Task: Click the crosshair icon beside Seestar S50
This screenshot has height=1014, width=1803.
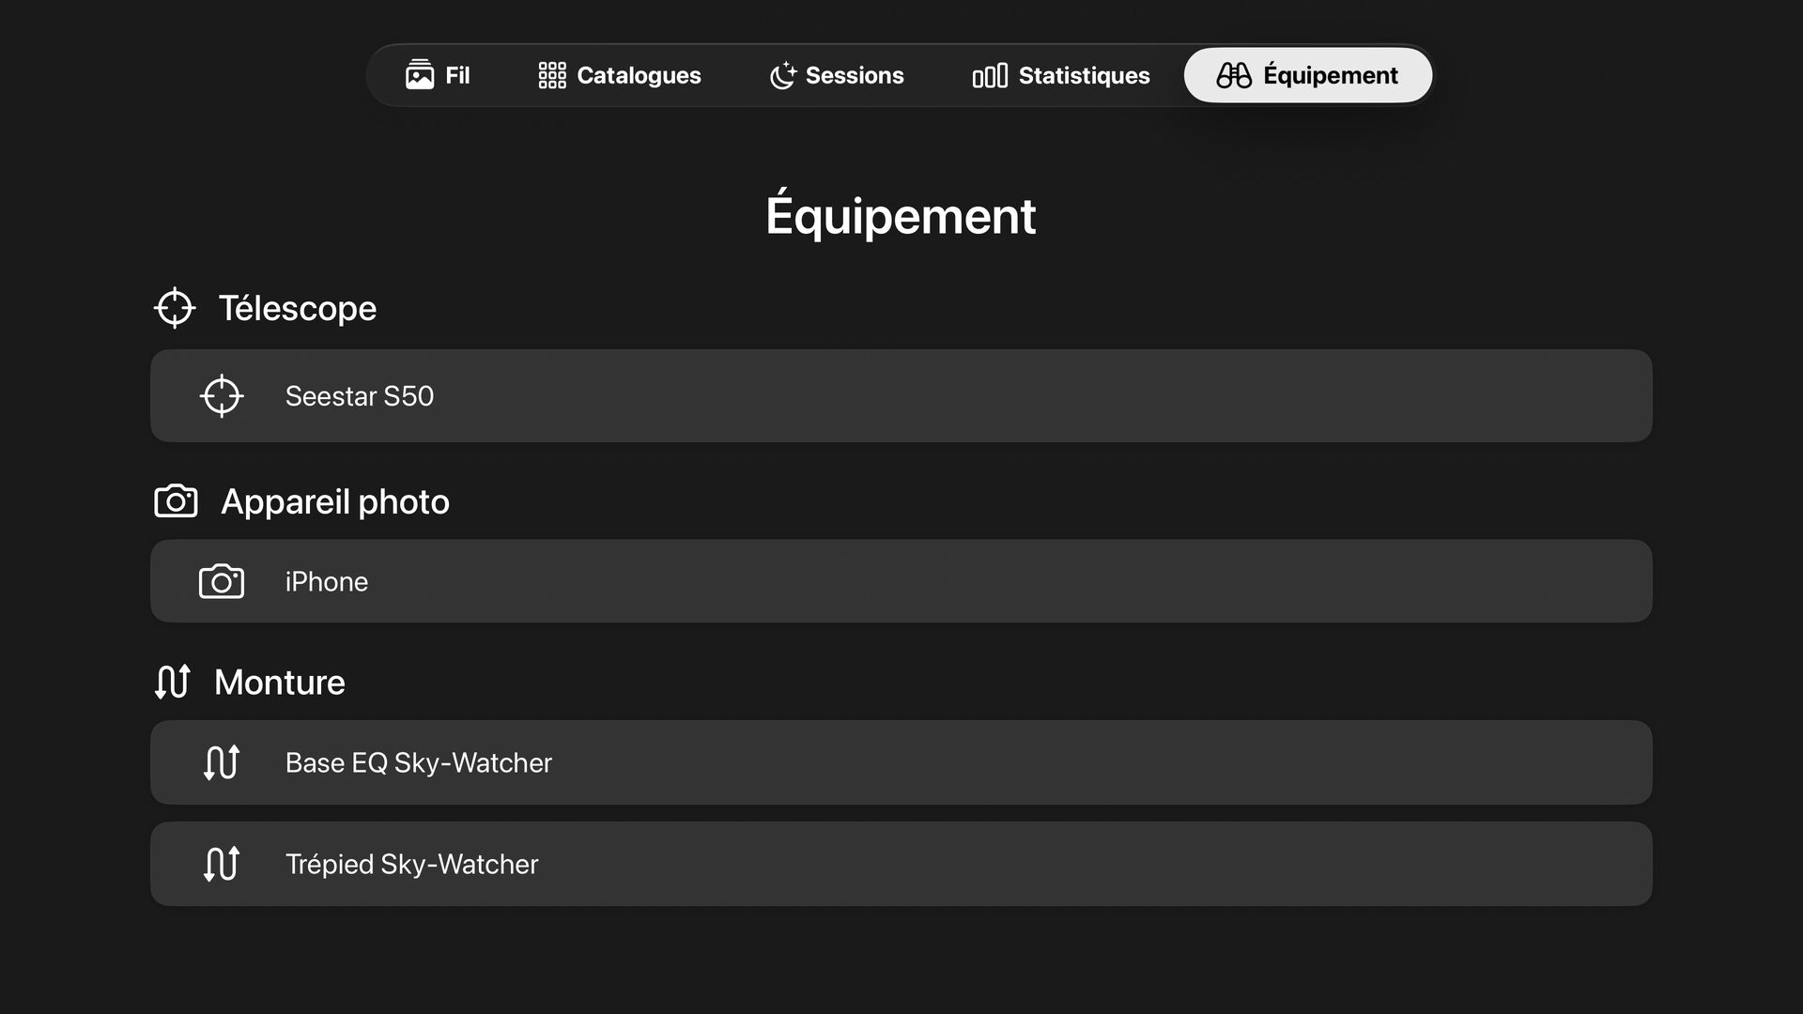Action: (x=222, y=396)
